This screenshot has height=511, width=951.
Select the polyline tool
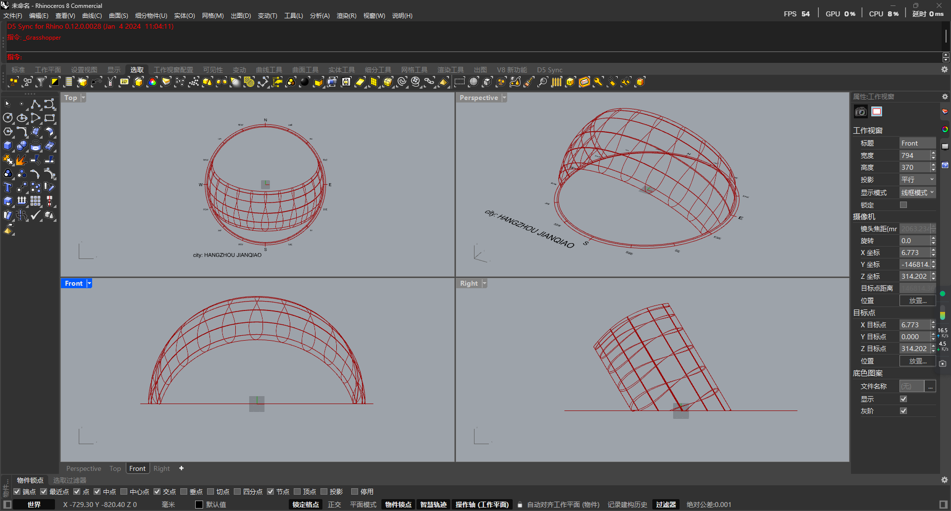click(35, 104)
